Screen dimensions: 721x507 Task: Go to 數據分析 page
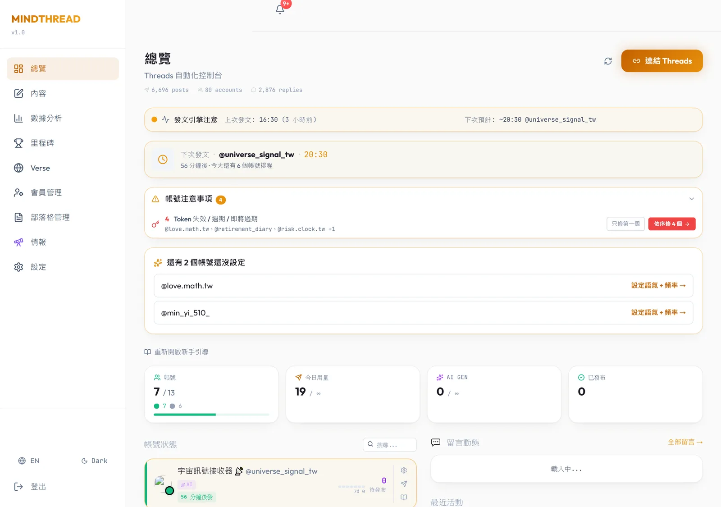tap(63, 118)
